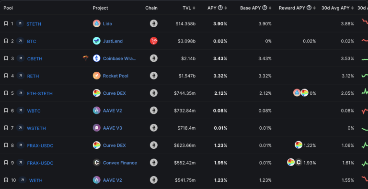Open external link arrow for CBETH pool
Screen dimensions: 368x189
21,58
